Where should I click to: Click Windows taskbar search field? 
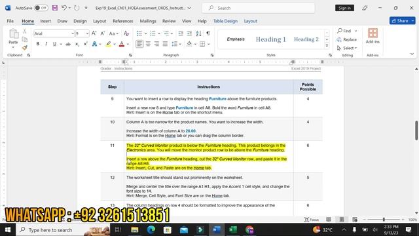coord(64,230)
